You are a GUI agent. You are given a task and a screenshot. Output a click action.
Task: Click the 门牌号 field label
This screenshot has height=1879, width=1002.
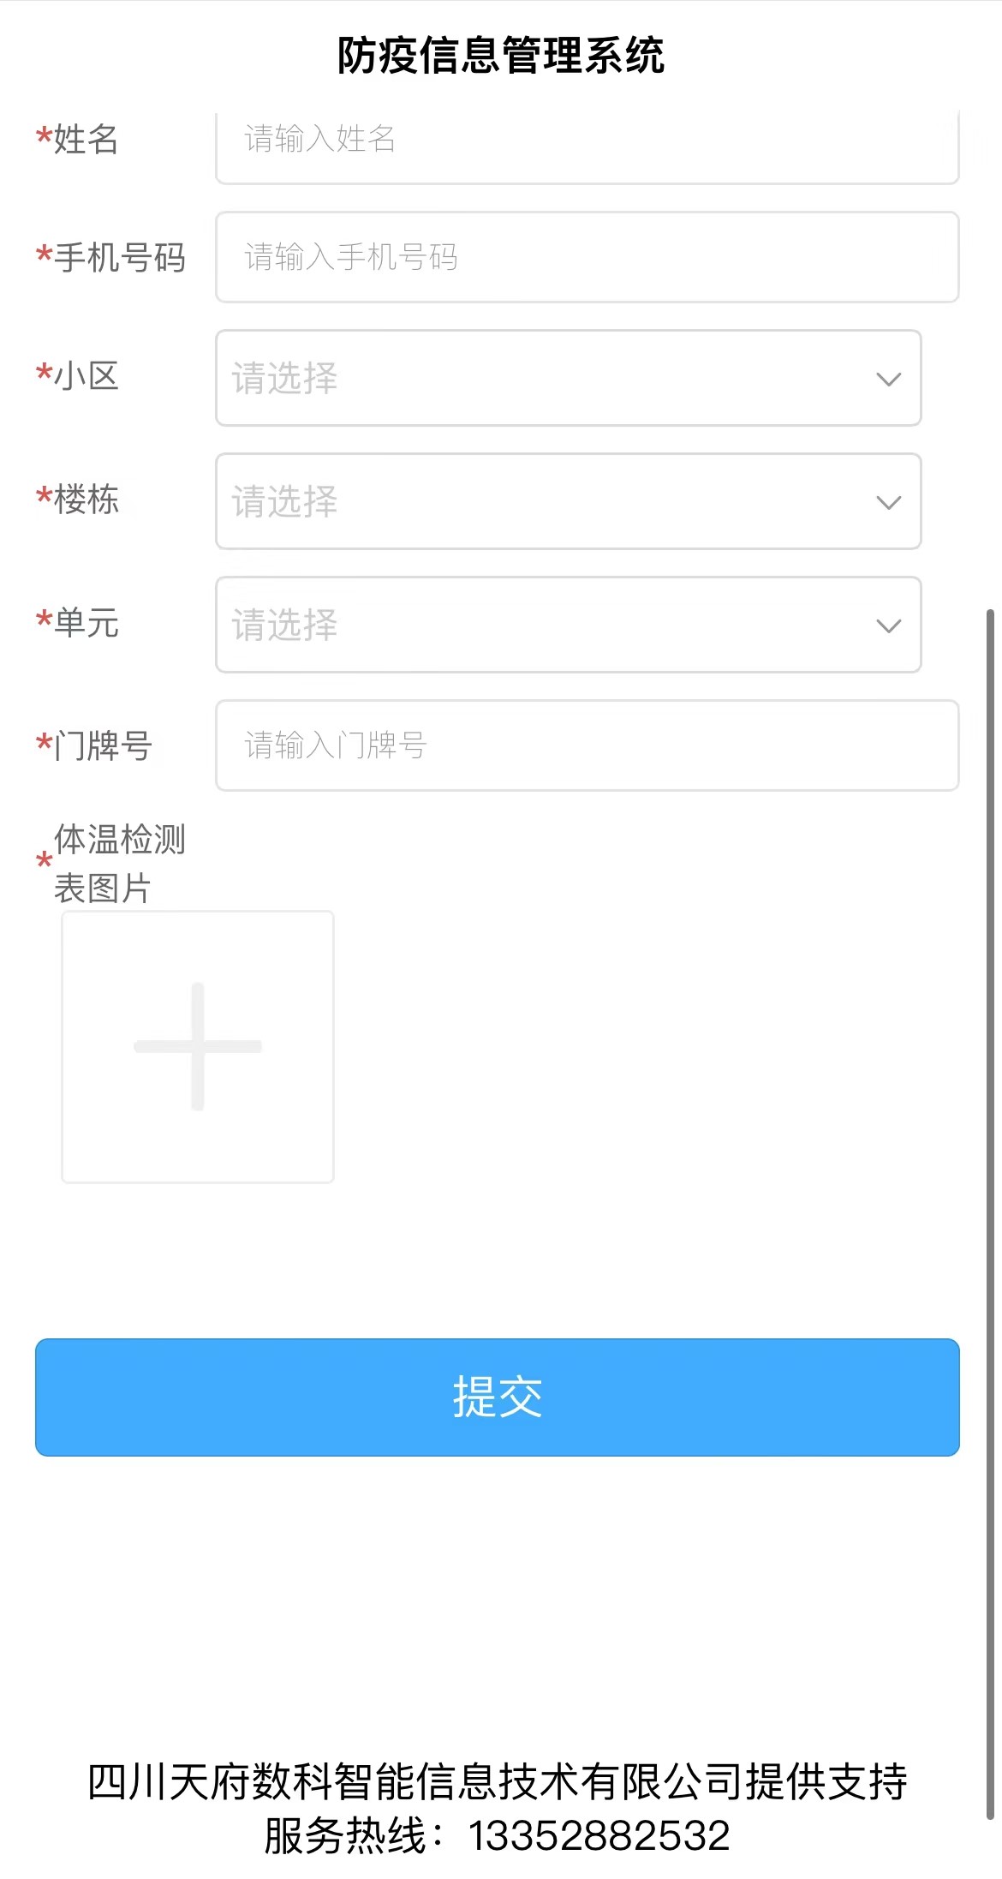point(103,745)
